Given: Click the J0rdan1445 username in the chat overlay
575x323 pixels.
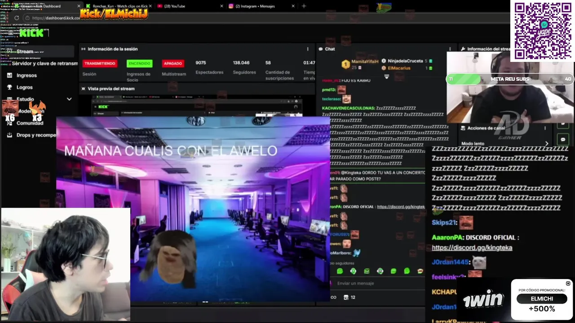Looking at the screenshot, I should point(451,262).
